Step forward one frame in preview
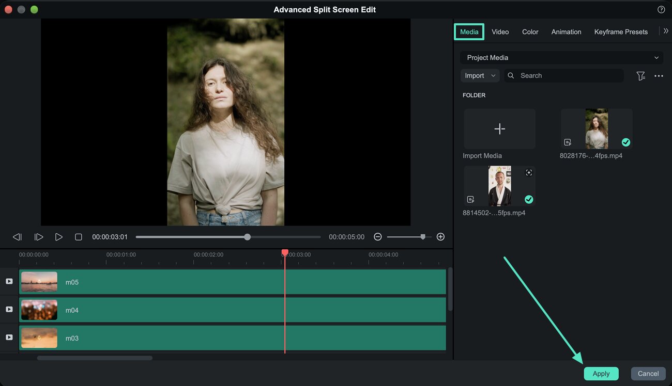Image resolution: width=672 pixels, height=386 pixels. click(x=39, y=237)
